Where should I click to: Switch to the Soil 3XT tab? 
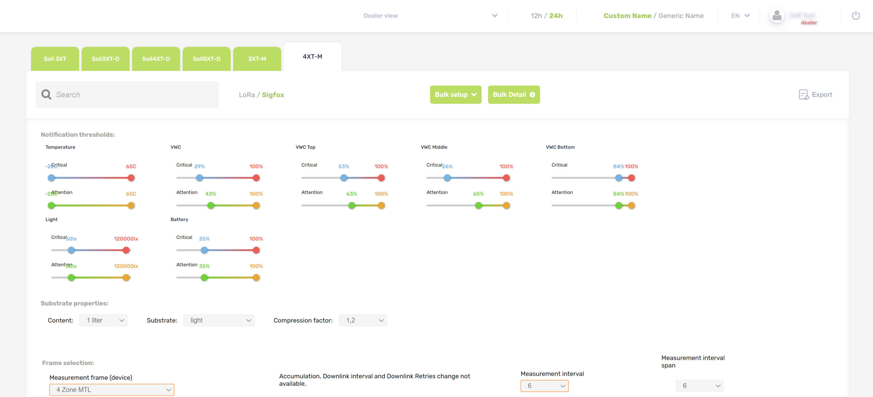[55, 59]
